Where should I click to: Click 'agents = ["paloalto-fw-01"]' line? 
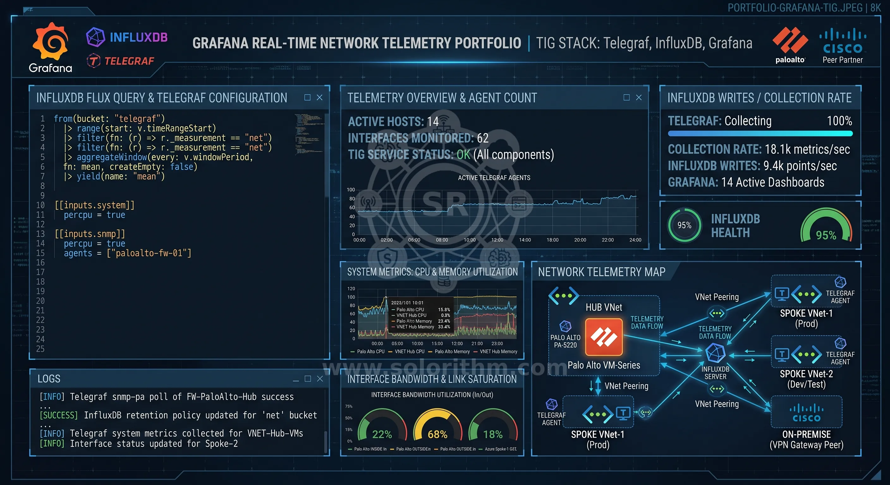click(127, 253)
